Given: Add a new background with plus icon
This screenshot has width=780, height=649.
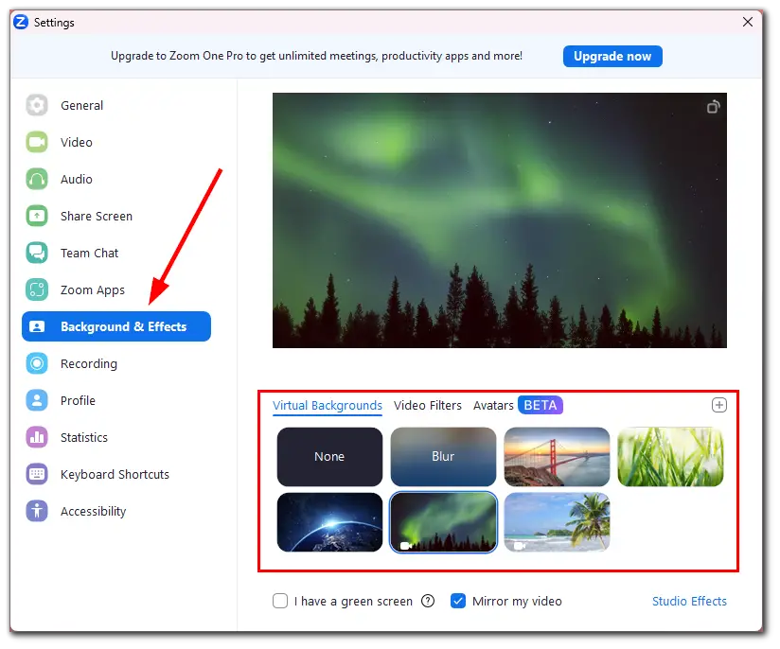Looking at the screenshot, I should 718,405.
